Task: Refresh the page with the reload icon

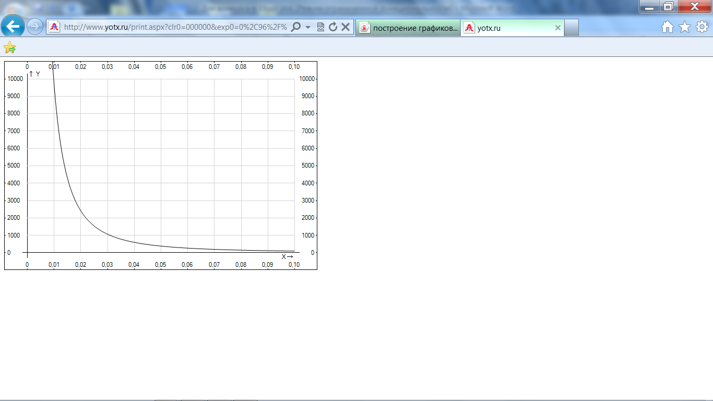Action: tap(333, 27)
